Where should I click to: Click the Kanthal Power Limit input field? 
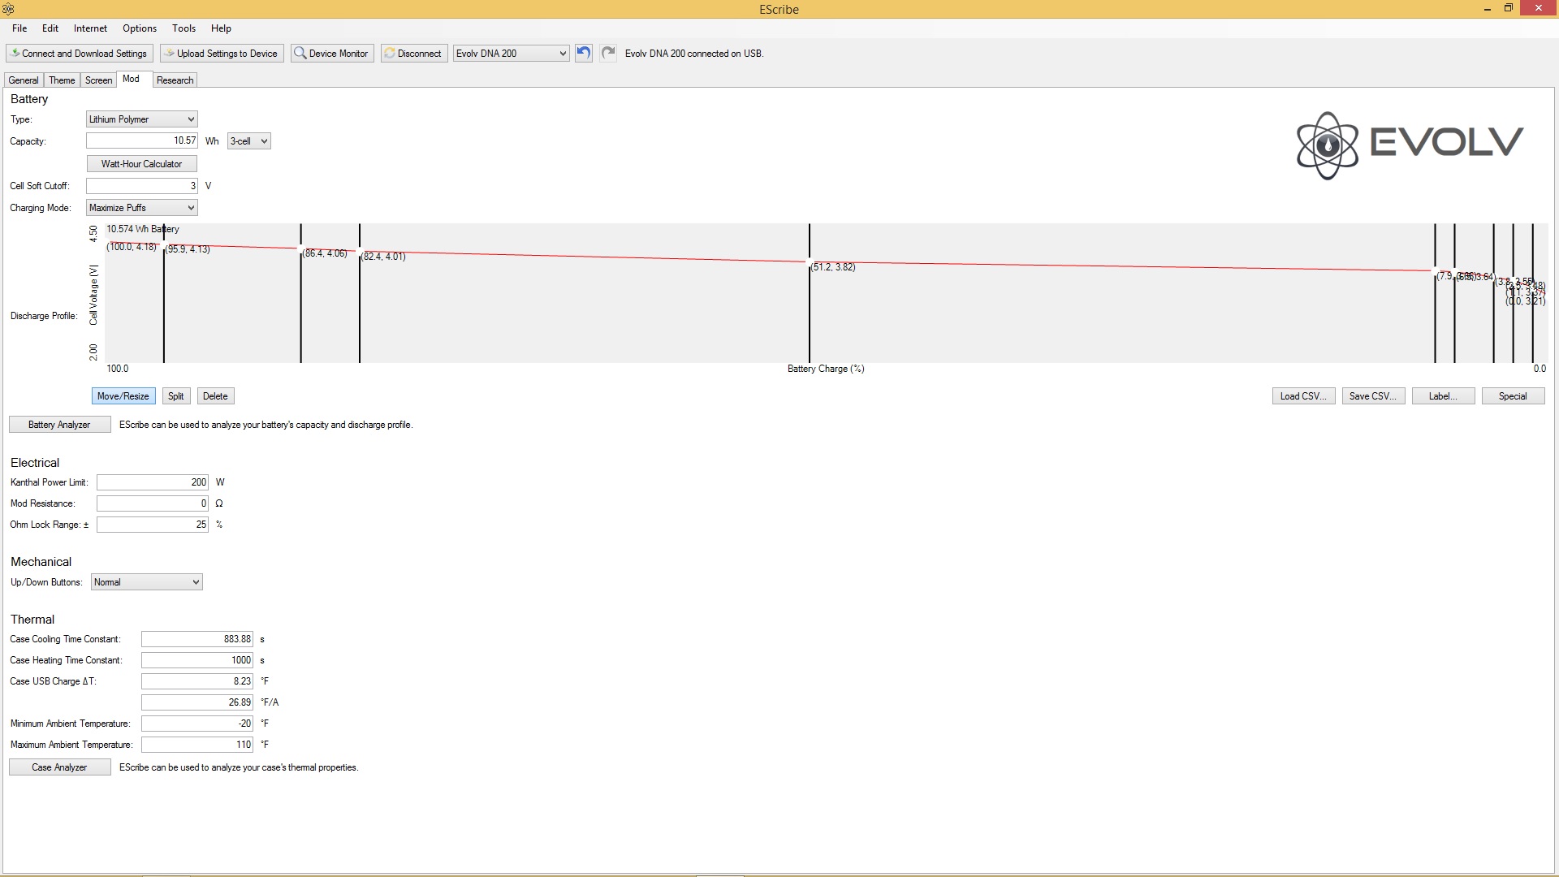[x=152, y=482]
